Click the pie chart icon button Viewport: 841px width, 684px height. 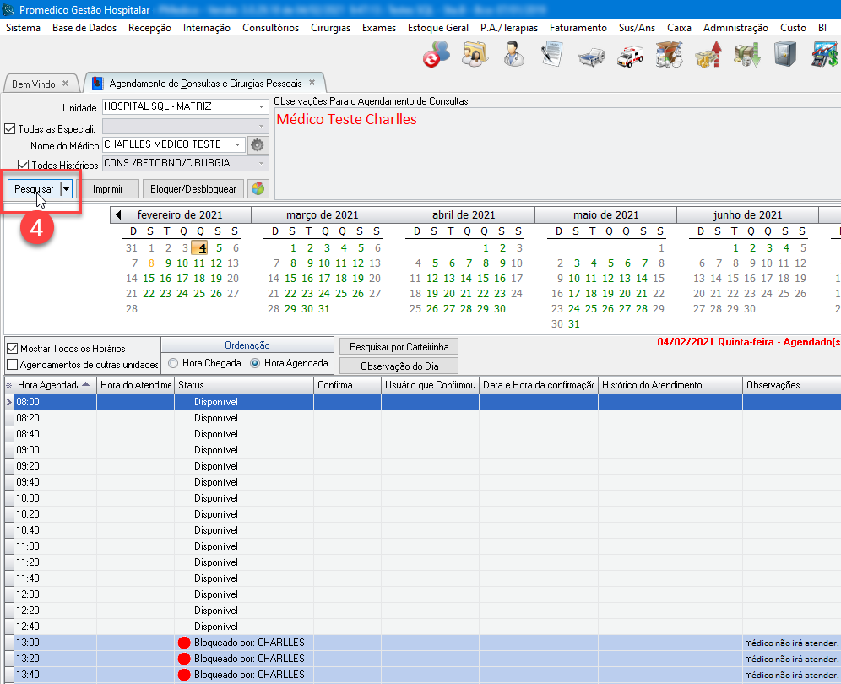[x=258, y=189]
